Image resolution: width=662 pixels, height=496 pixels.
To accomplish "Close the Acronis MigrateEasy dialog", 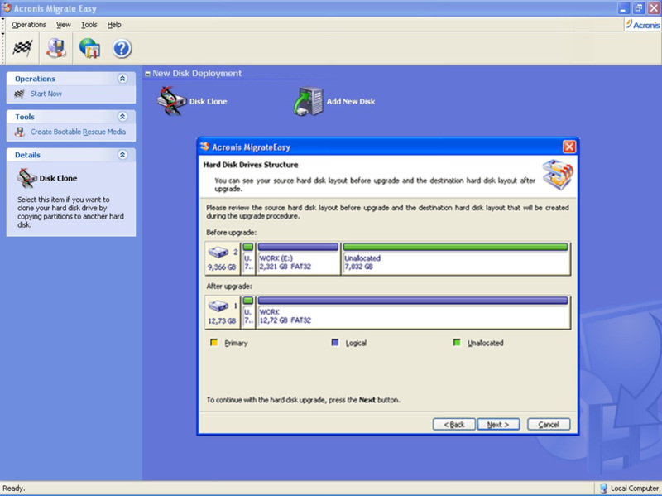I will pos(569,147).
